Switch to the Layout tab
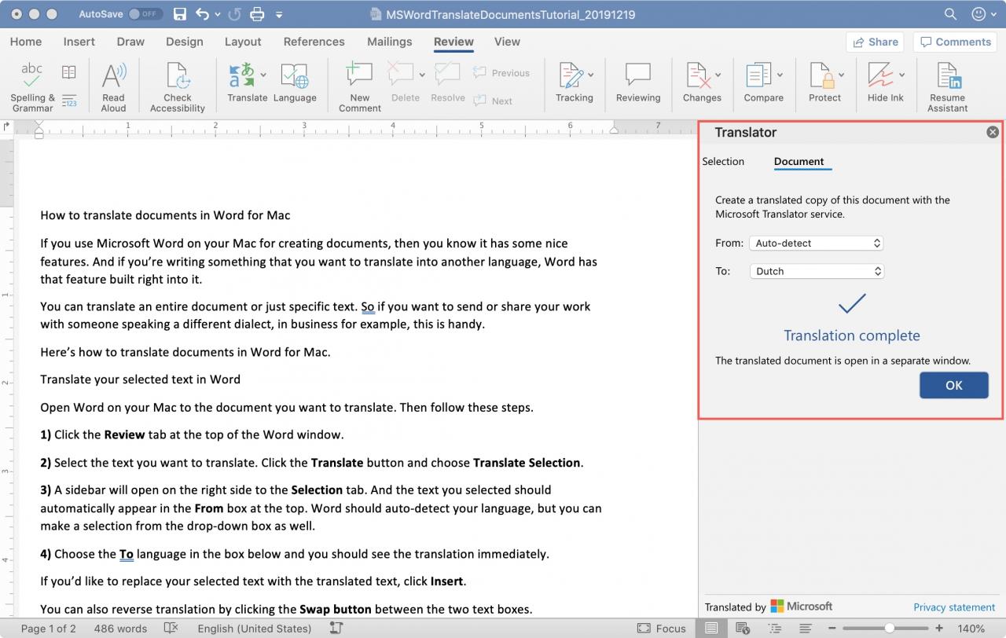The image size is (1006, 638). [243, 42]
